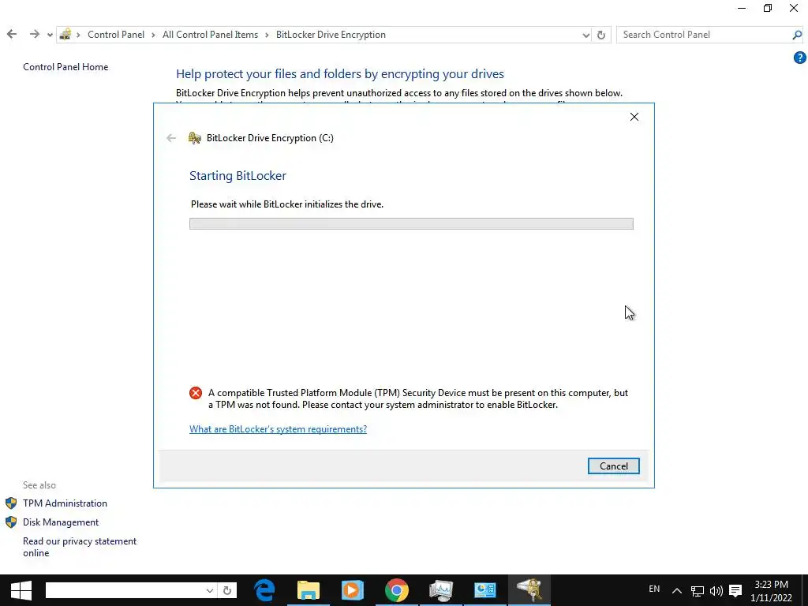Click the Disk Management shield icon
Image resolution: width=808 pixels, height=606 pixels.
pos(11,522)
